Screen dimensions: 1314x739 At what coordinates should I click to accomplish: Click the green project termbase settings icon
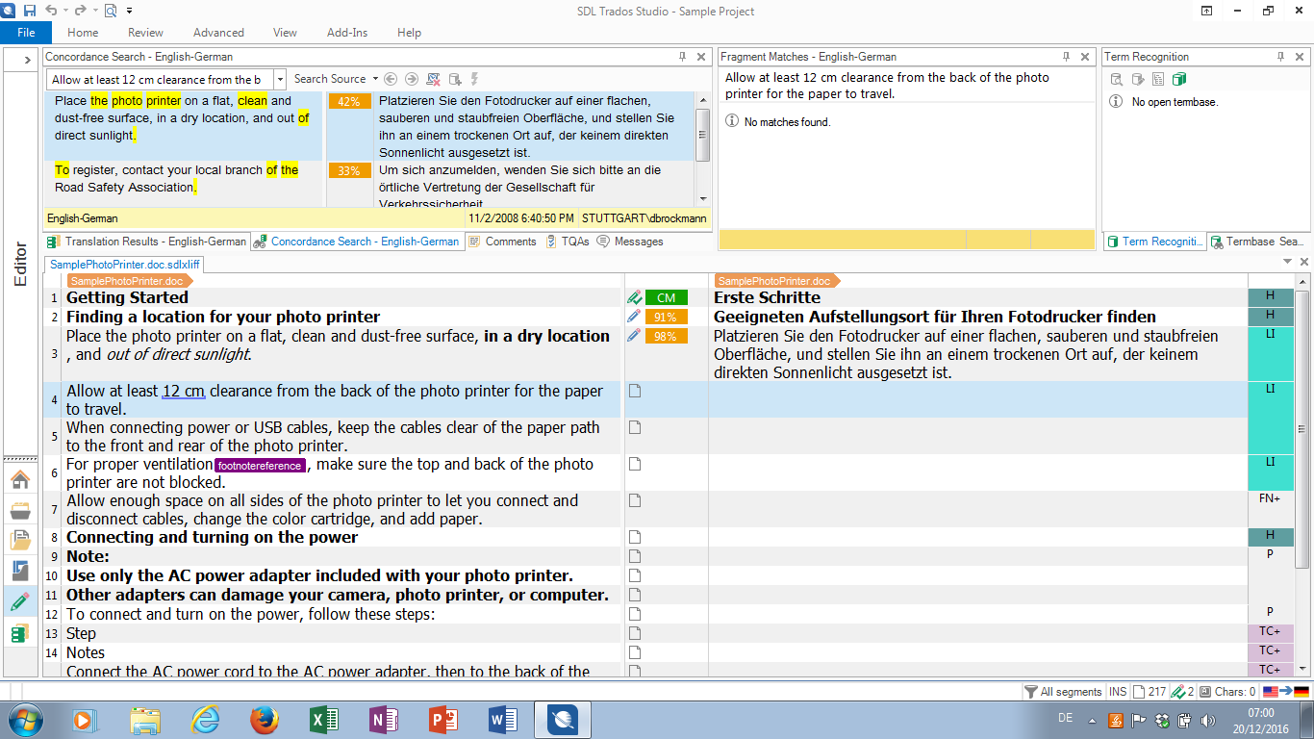pyautogui.click(x=1179, y=79)
